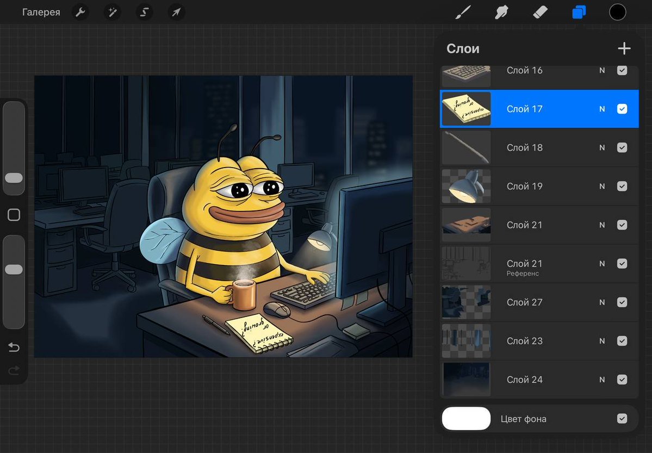652x453 pixels.
Task: Select layer name Слой 27
Action: tap(524, 302)
